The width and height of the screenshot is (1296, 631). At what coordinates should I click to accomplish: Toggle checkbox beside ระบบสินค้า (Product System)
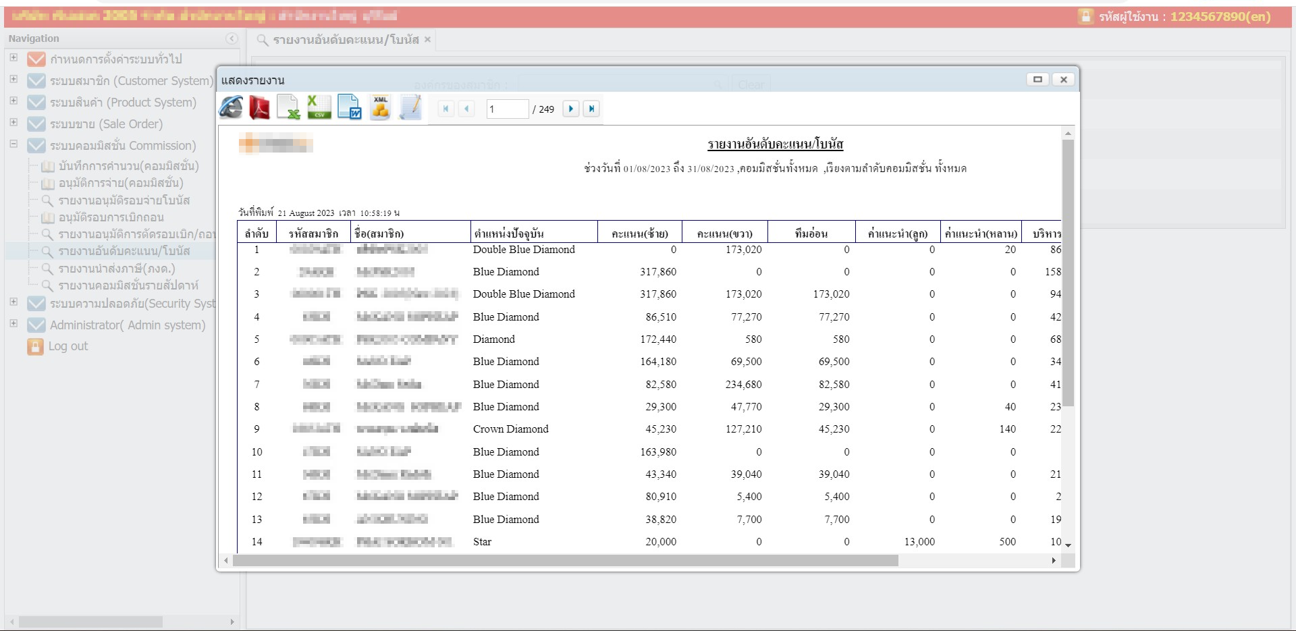36,103
